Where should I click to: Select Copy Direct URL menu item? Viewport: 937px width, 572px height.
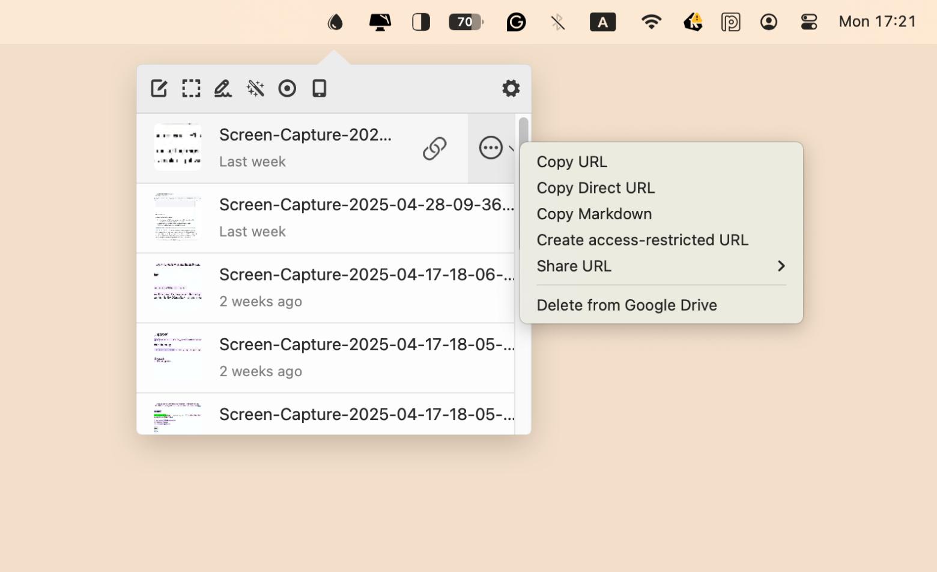[595, 188]
